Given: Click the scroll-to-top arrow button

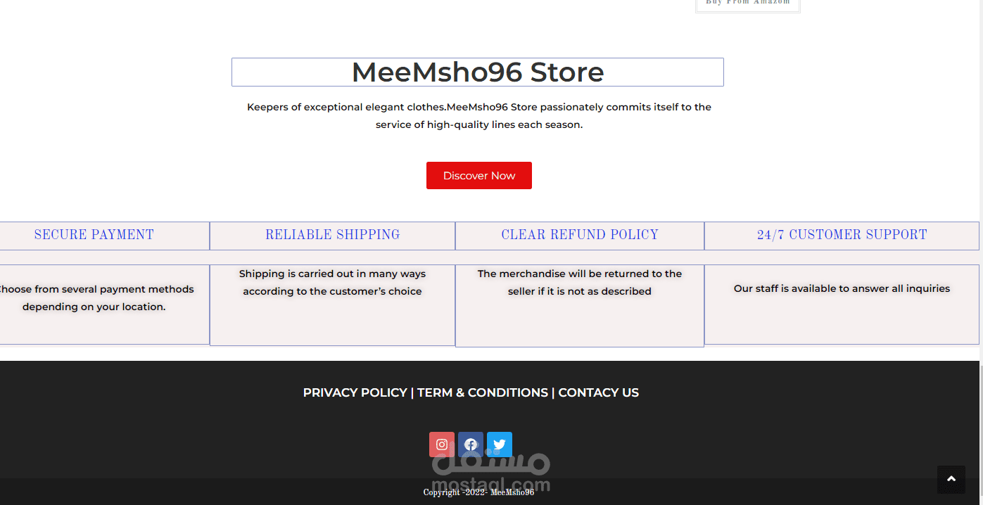Looking at the screenshot, I should (x=951, y=479).
